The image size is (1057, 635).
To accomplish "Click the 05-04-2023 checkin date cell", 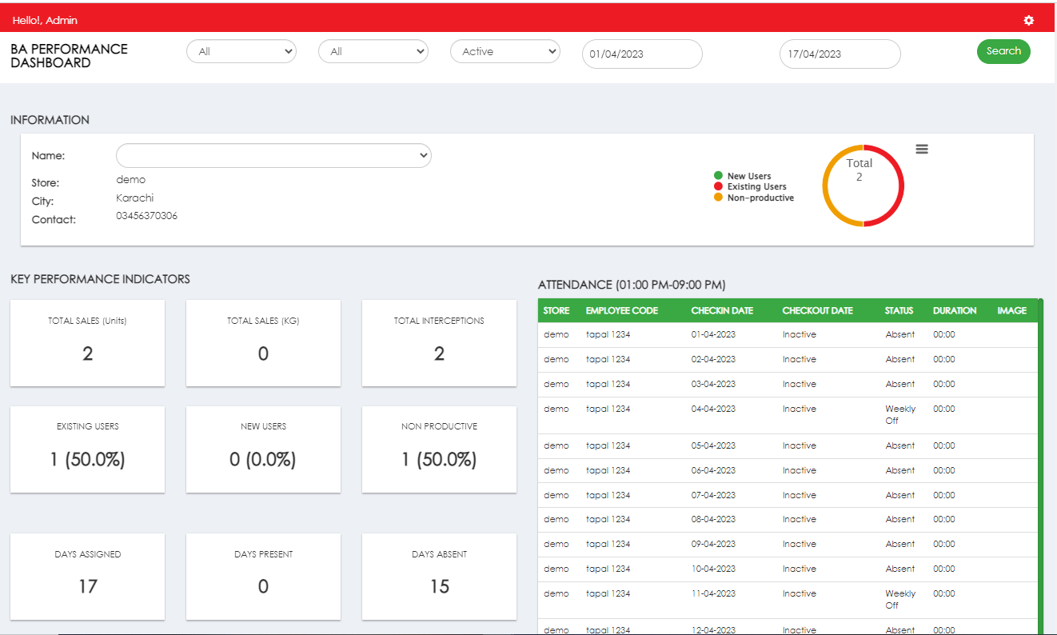I will 713,445.
